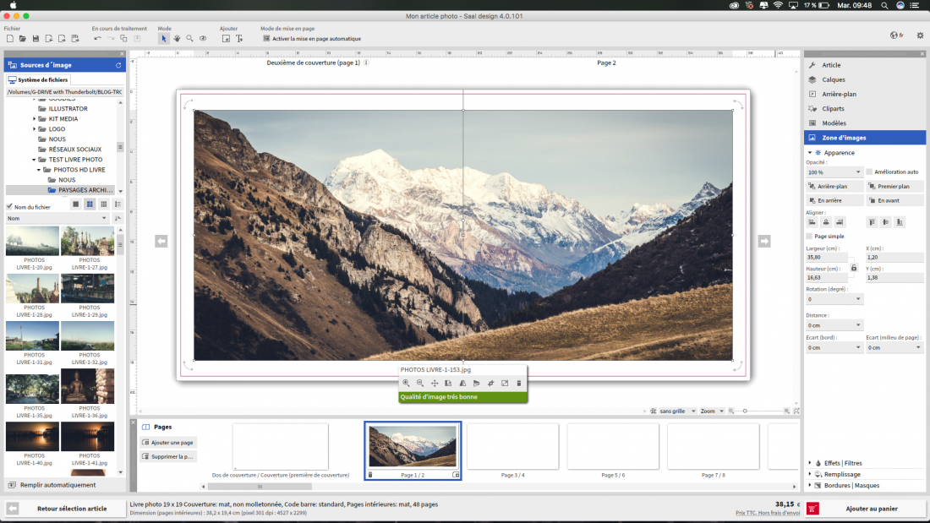Click the red shopping cart icon
This screenshot has height=523, width=930.
click(x=812, y=508)
